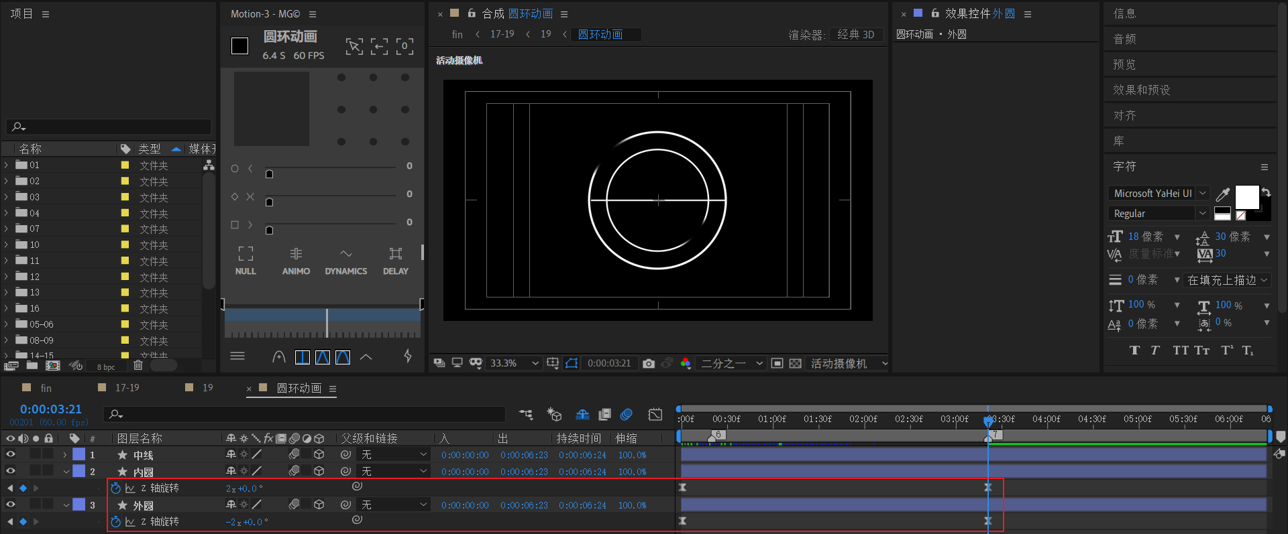Click the composition mini-flowchart icon in timeline
Screen dimensions: 1288x534
[526, 415]
